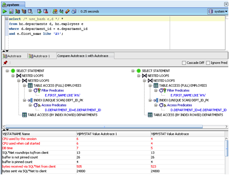
Task: Enable the Cascade Diff checkbox
Action: [184, 63]
